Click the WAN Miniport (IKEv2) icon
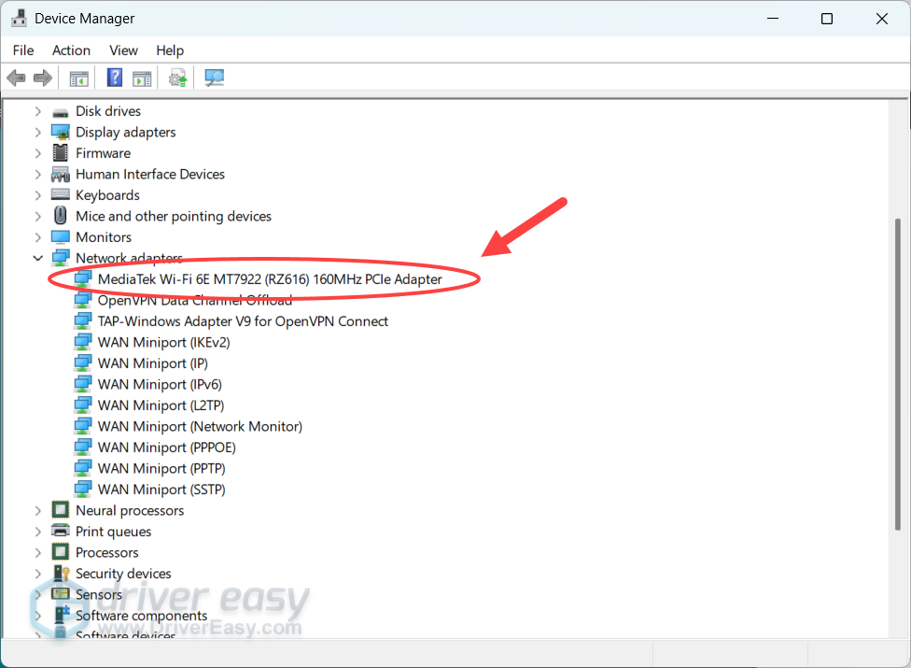This screenshot has width=911, height=668. [82, 342]
